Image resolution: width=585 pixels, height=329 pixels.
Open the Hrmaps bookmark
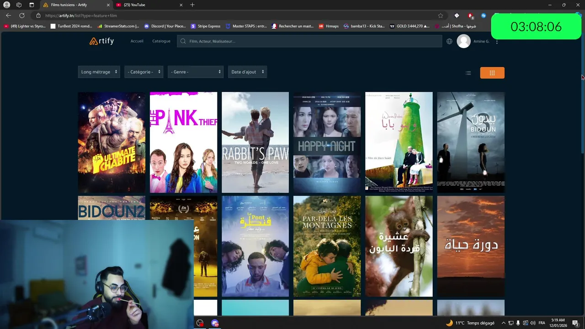click(x=329, y=26)
